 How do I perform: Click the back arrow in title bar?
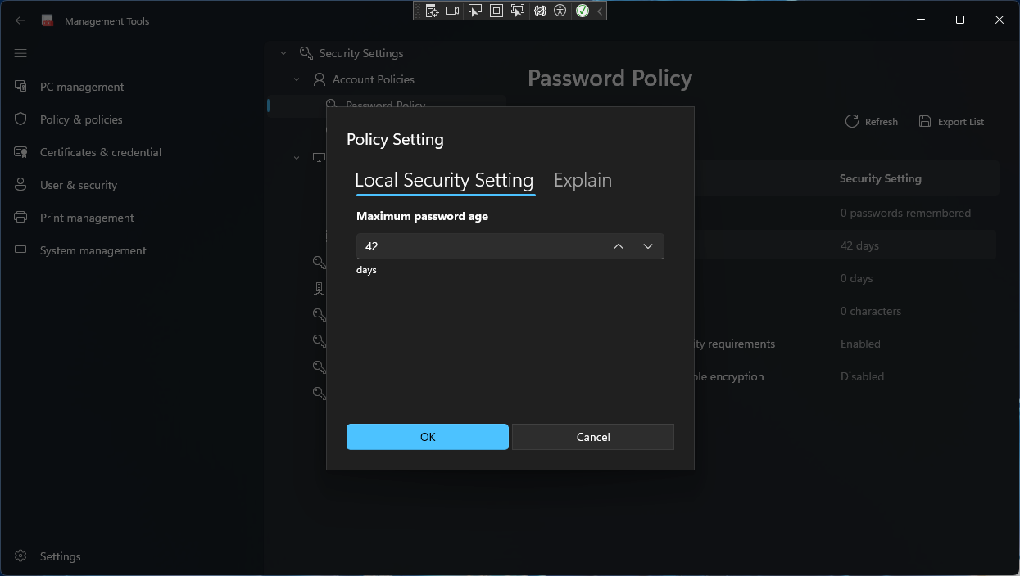pos(20,20)
